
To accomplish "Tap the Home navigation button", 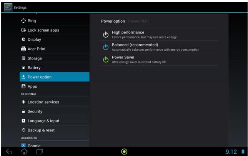I will click(x=24, y=151).
